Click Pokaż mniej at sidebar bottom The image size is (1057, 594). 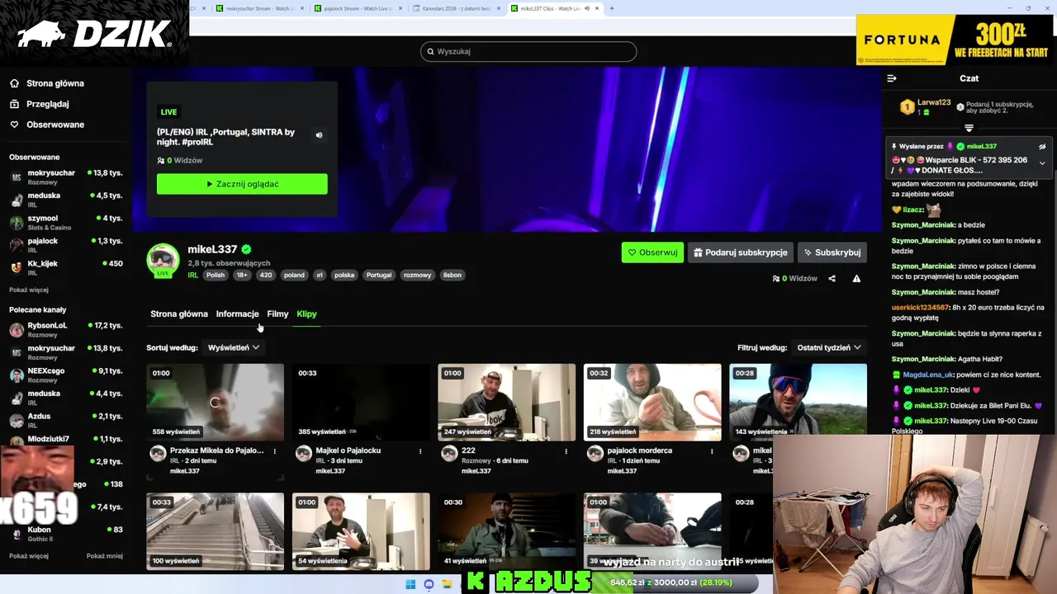coord(105,556)
